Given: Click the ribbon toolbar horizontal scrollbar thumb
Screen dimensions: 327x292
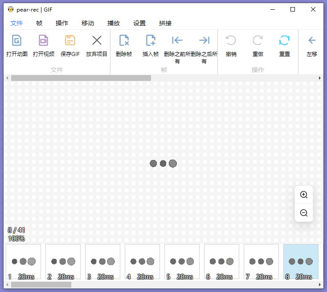Looking at the screenshot, I should pos(81,78).
